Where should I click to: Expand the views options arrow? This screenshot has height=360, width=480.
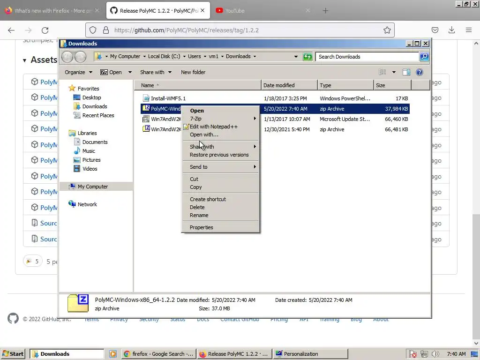click(394, 72)
